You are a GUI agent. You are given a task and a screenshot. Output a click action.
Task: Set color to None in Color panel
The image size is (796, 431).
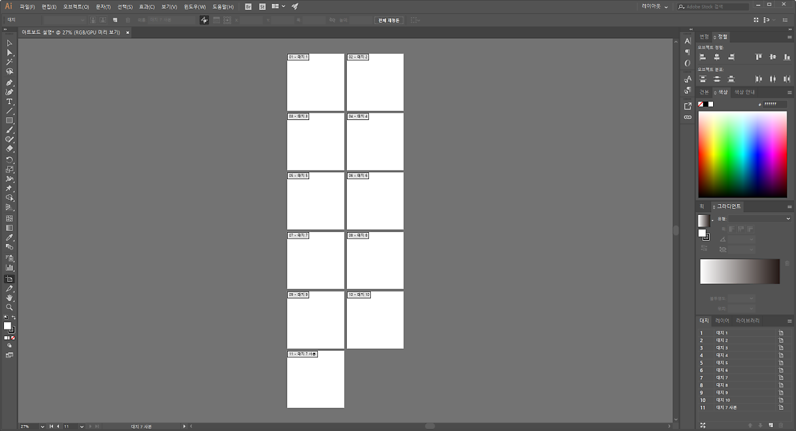pos(700,104)
